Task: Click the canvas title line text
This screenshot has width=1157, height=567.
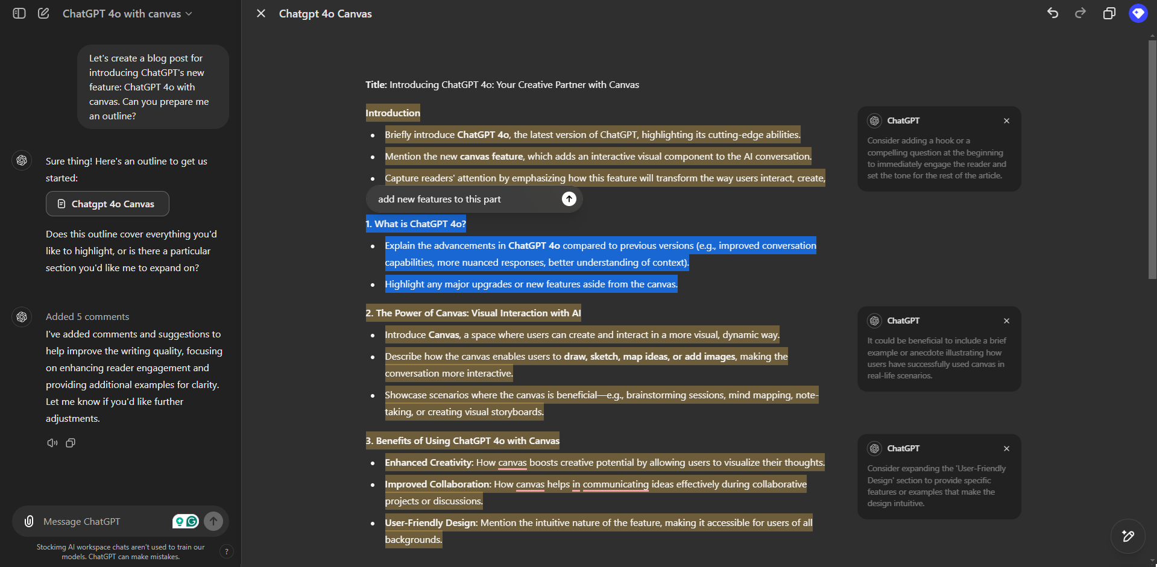Action: [502, 84]
